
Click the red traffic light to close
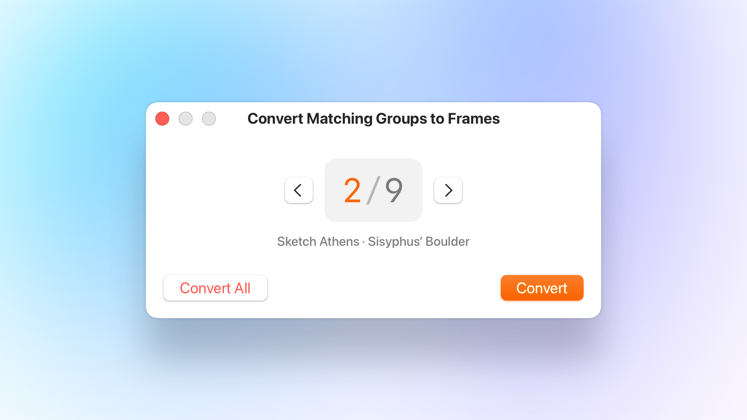(x=162, y=119)
